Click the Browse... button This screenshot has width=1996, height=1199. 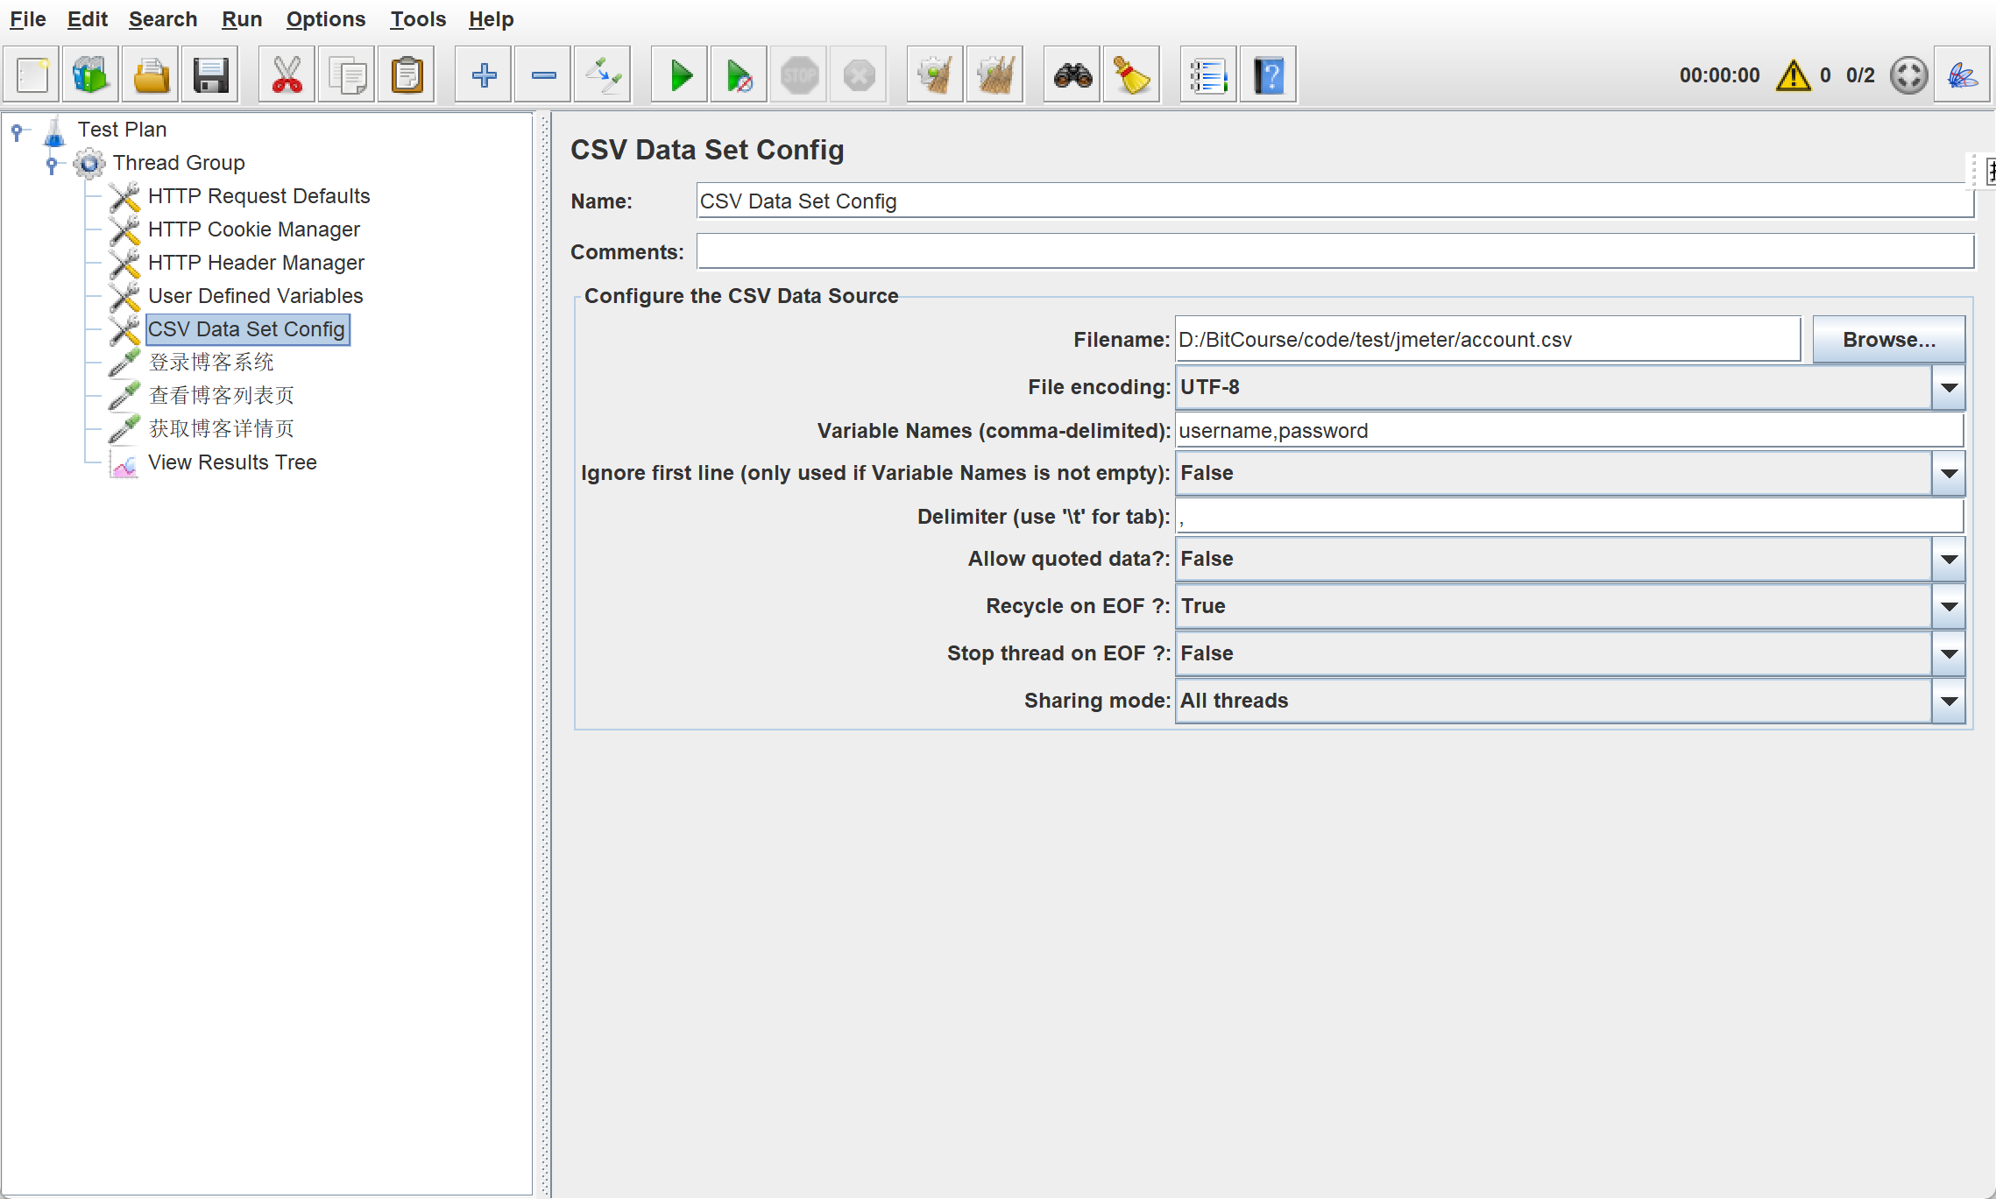[x=1888, y=340]
